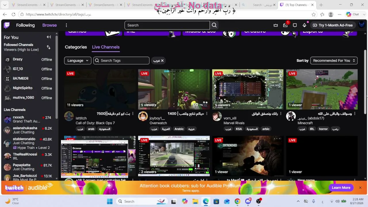Open TheRealKnossi live channel in sidebar

pos(28,156)
